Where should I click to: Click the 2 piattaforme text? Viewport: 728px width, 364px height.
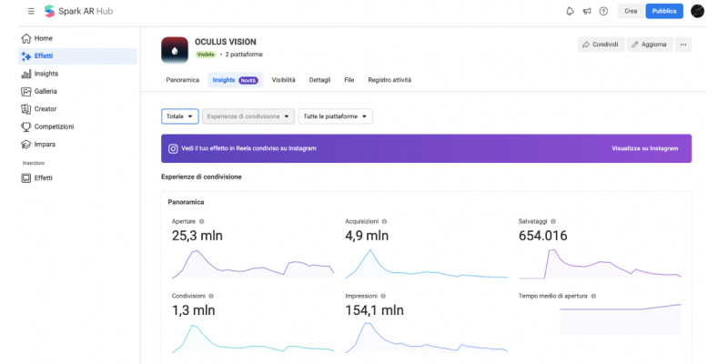(x=244, y=55)
